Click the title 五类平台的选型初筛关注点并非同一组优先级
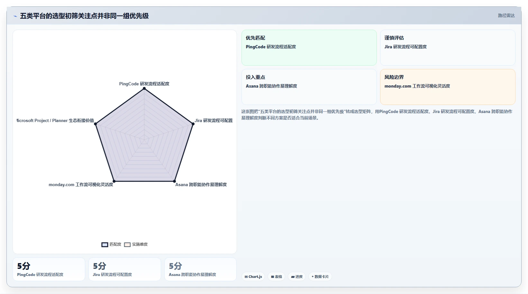The height and width of the screenshot is (294, 528). (84, 16)
